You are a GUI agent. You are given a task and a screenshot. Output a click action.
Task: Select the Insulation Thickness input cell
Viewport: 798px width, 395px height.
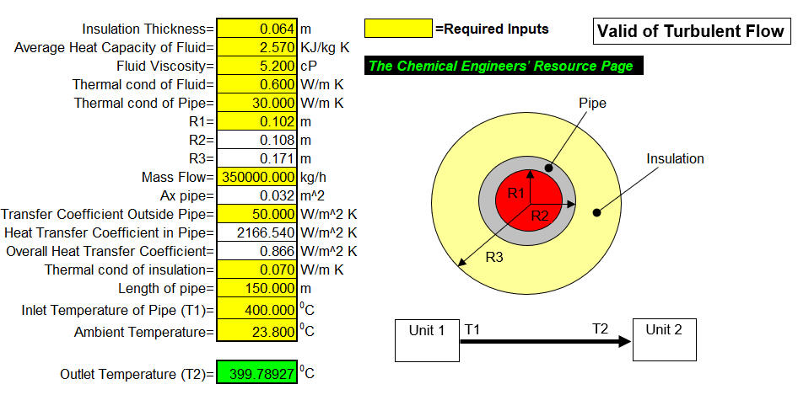256,29
